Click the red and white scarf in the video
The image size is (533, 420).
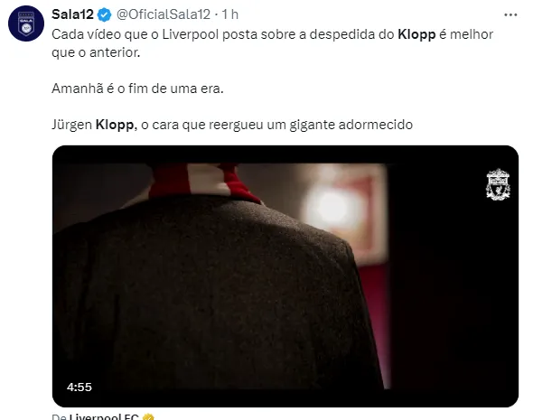point(204,182)
